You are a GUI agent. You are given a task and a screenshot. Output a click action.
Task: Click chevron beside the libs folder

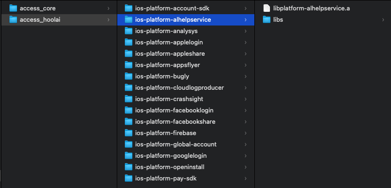click(383, 20)
